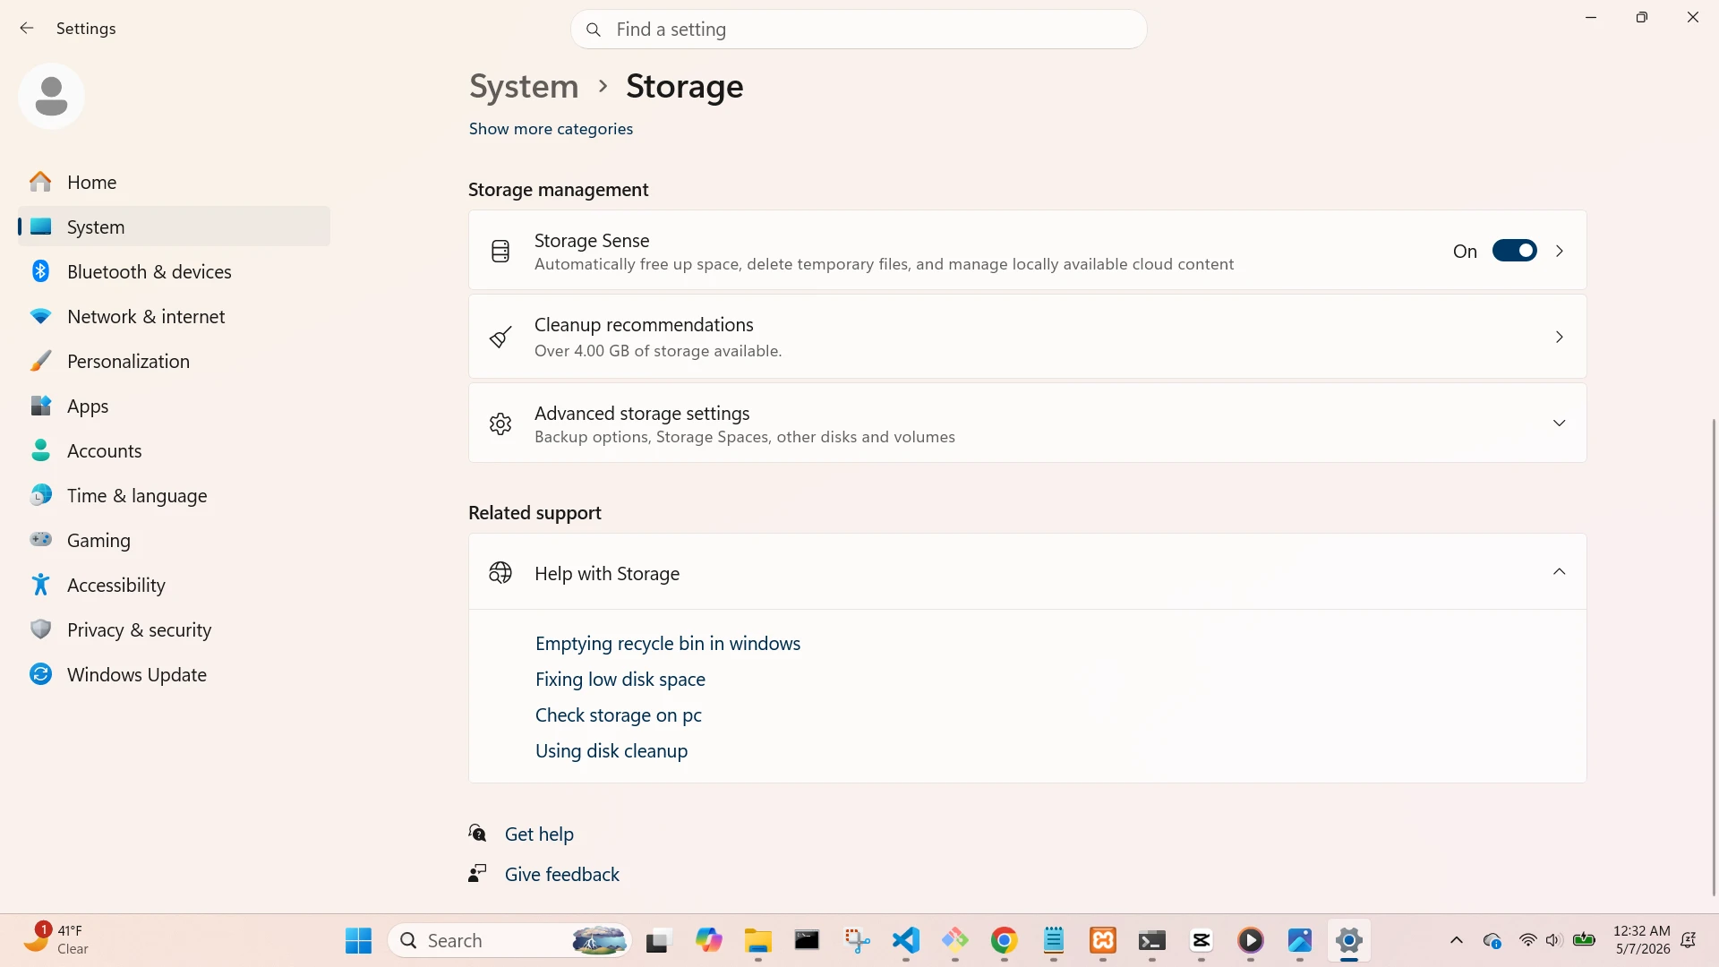Collapse Help with Storage section

click(x=1560, y=571)
